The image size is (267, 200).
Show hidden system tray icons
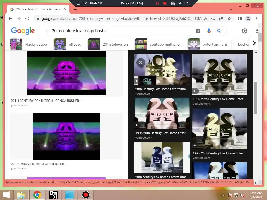[223, 195]
